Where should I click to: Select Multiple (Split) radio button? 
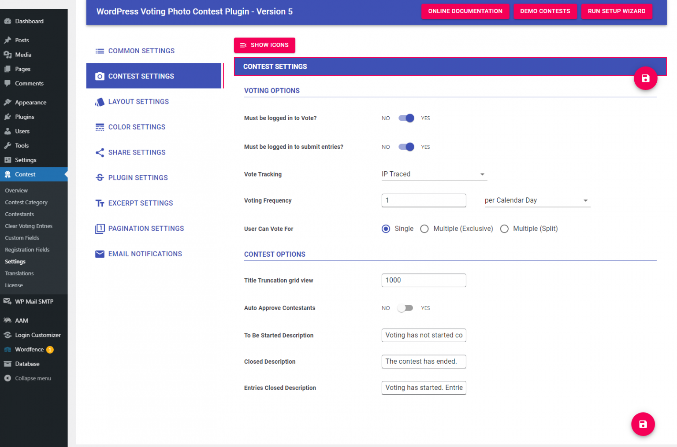(x=504, y=229)
